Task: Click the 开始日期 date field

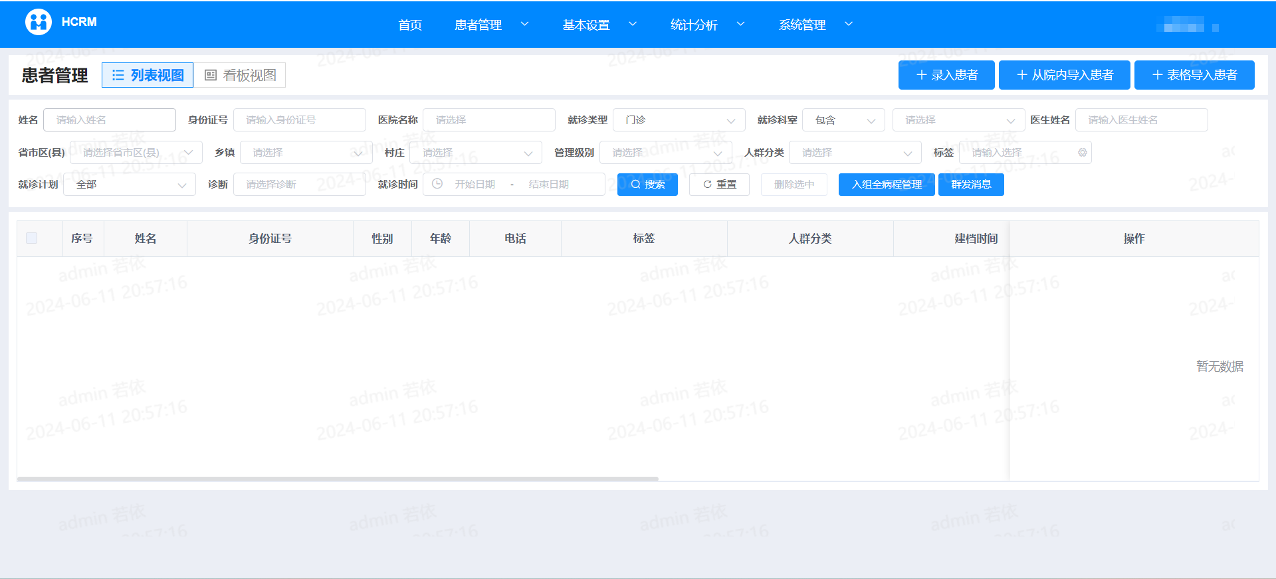Action: click(475, 185)
